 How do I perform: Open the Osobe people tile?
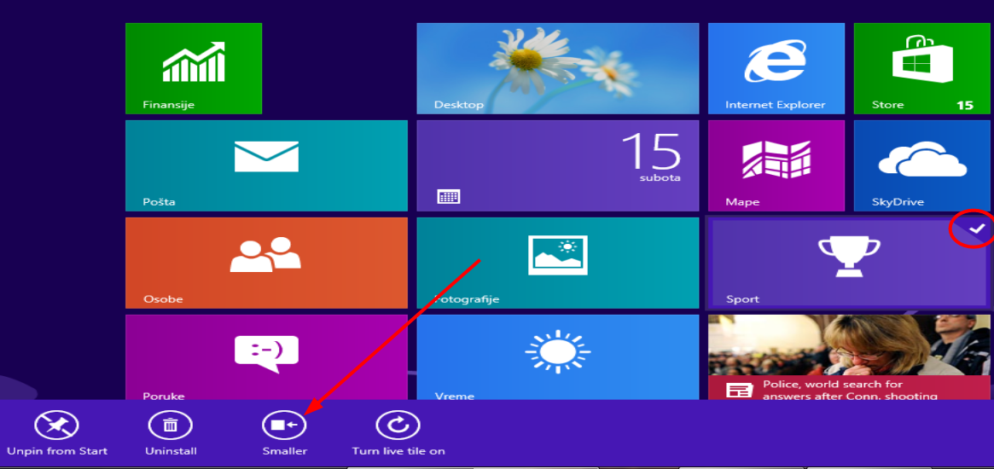(266, 263)
